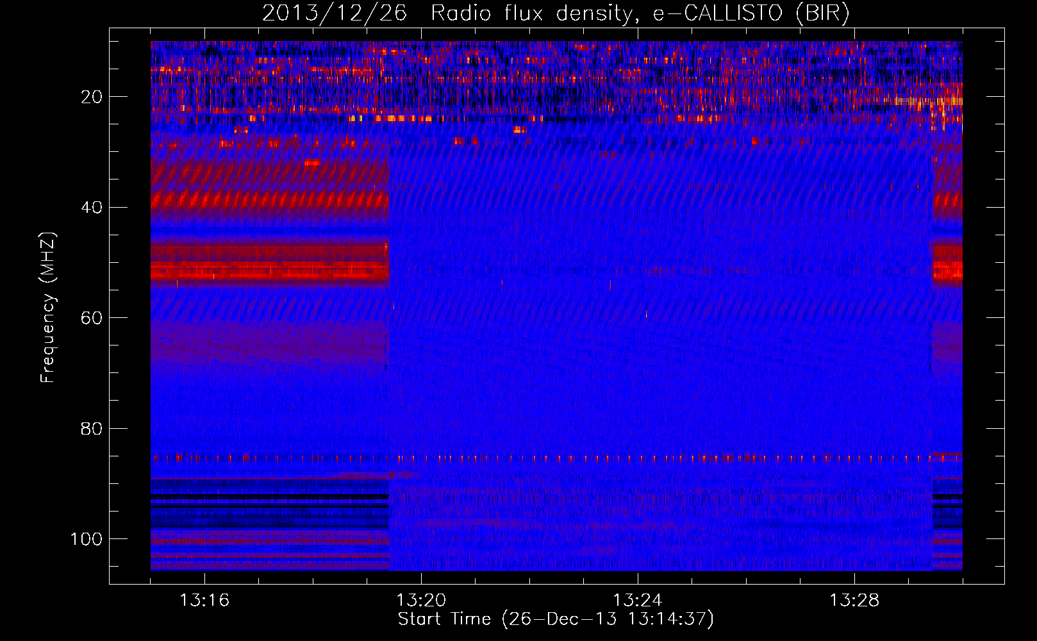Screen dimensions: 1037x641
Task: Click the plot title '2013/12/26 Radio flux density'
Action: coord(556,13)
